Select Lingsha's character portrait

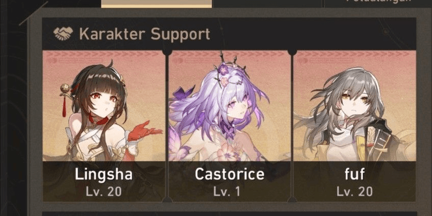tap(104, 106)
